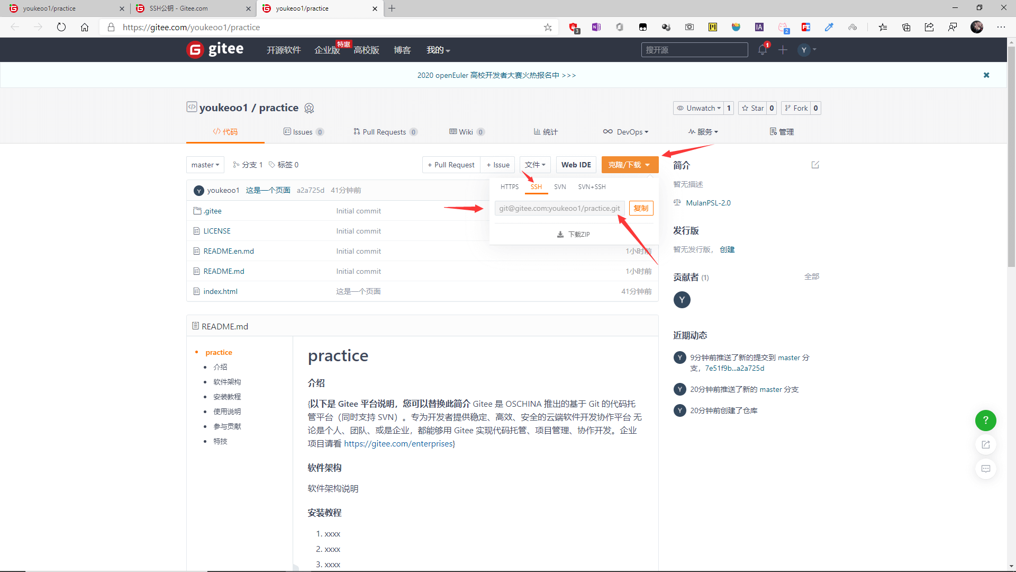Image resolution: width=1016 pixels, height=572 pixels.
Task: Click the floating share icon button
Action: tap(985, 444)
